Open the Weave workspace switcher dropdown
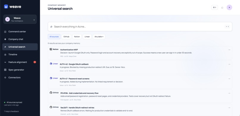 coord(20,19)
